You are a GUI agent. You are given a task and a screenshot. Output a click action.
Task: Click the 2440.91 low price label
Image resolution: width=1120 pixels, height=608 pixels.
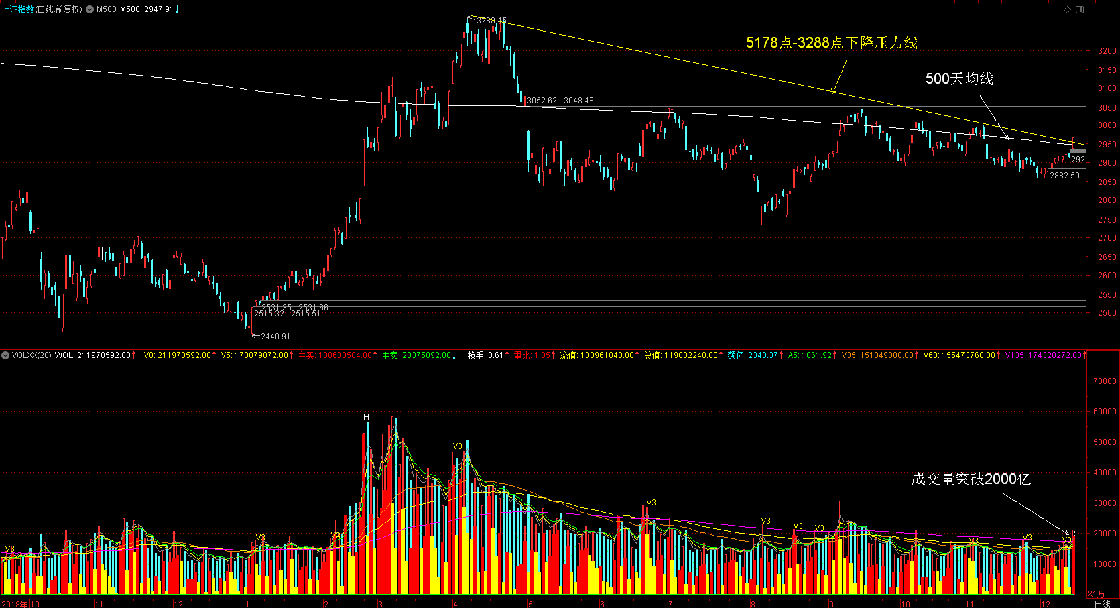pos(275,337)
